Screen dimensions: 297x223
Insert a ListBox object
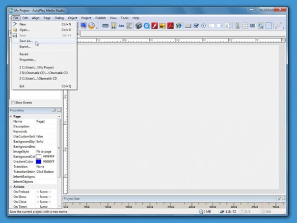point(227,26)
